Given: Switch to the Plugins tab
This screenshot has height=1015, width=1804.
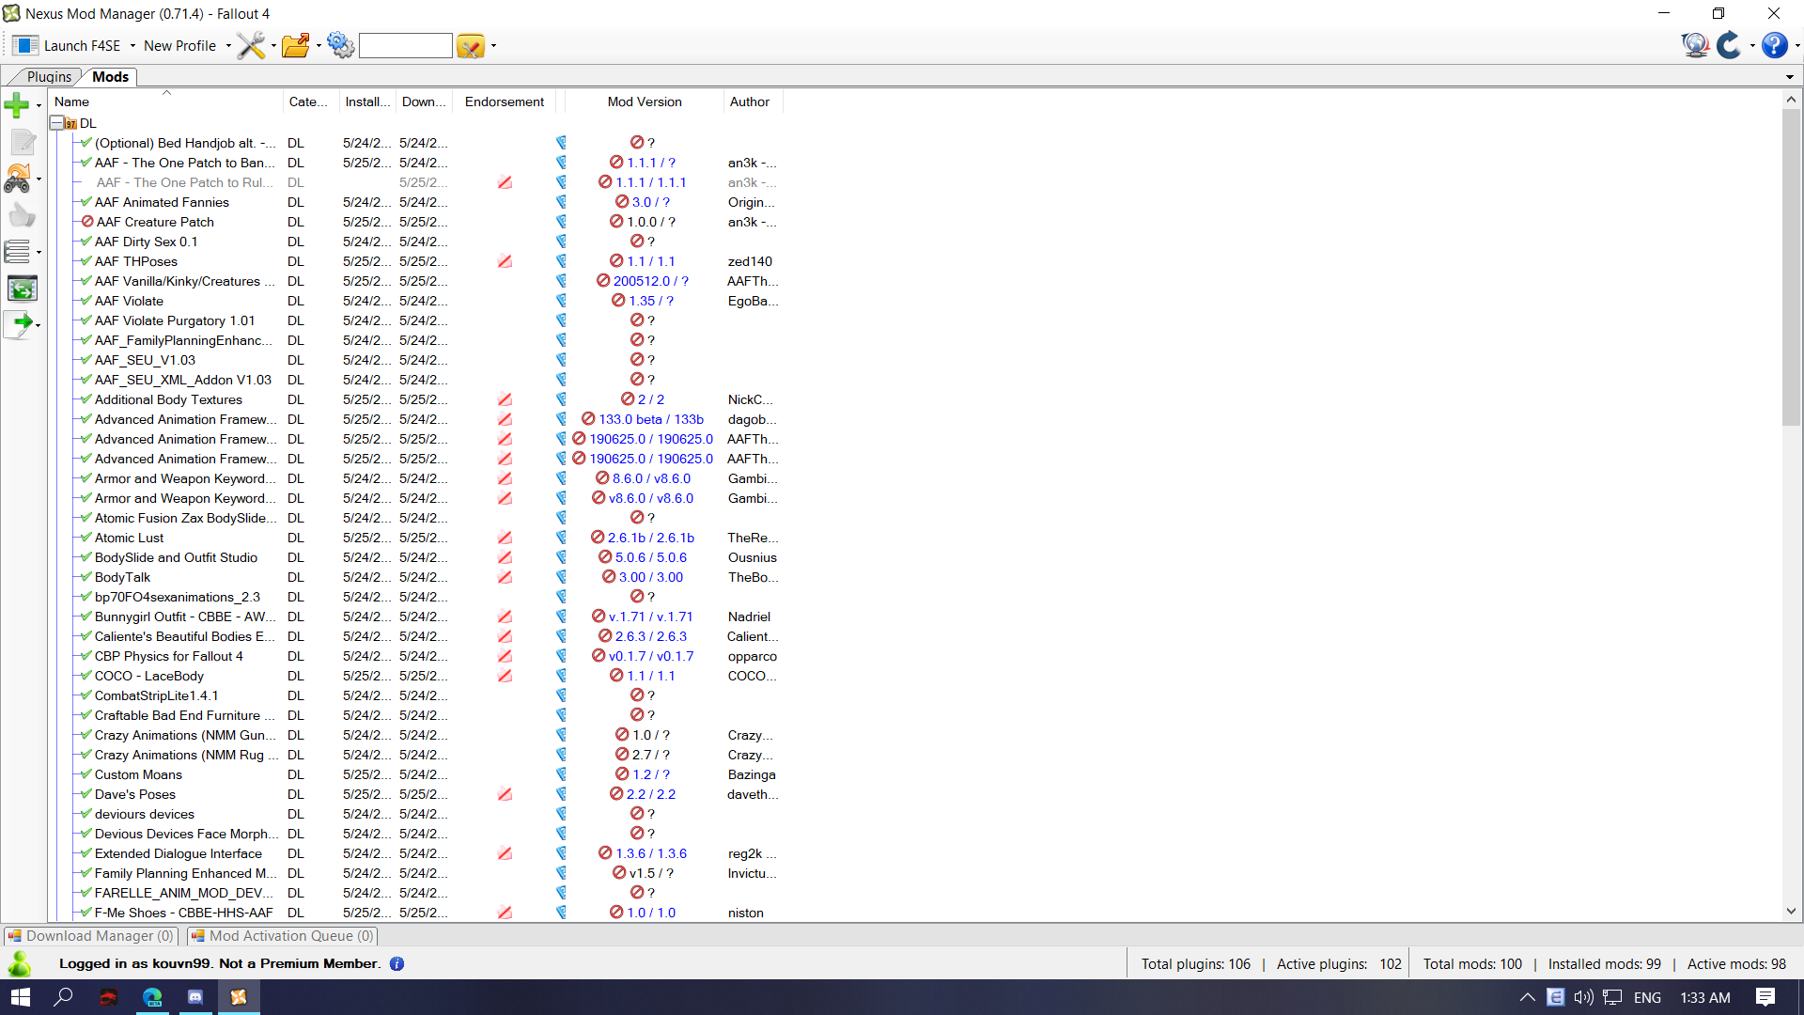Looking at the screenshot, I should (x=49, y=77).
